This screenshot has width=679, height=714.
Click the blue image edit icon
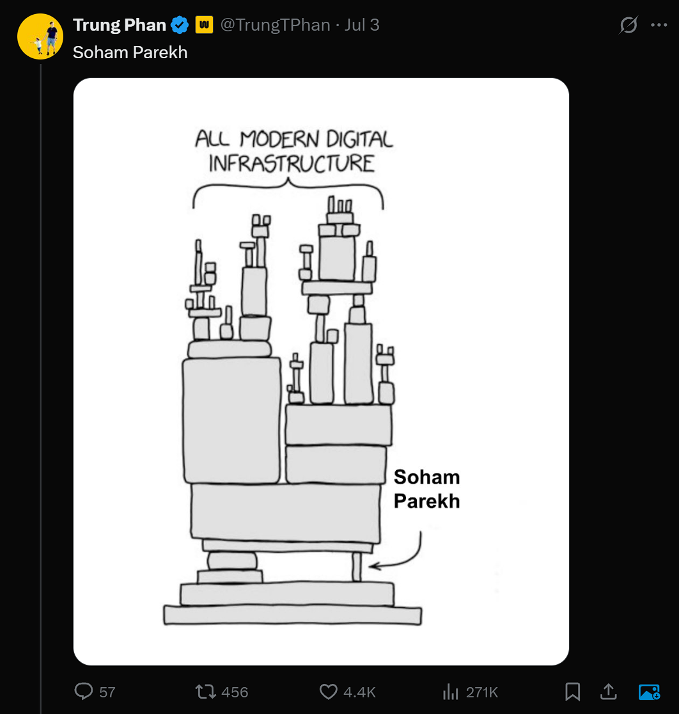tap(649, 692)
